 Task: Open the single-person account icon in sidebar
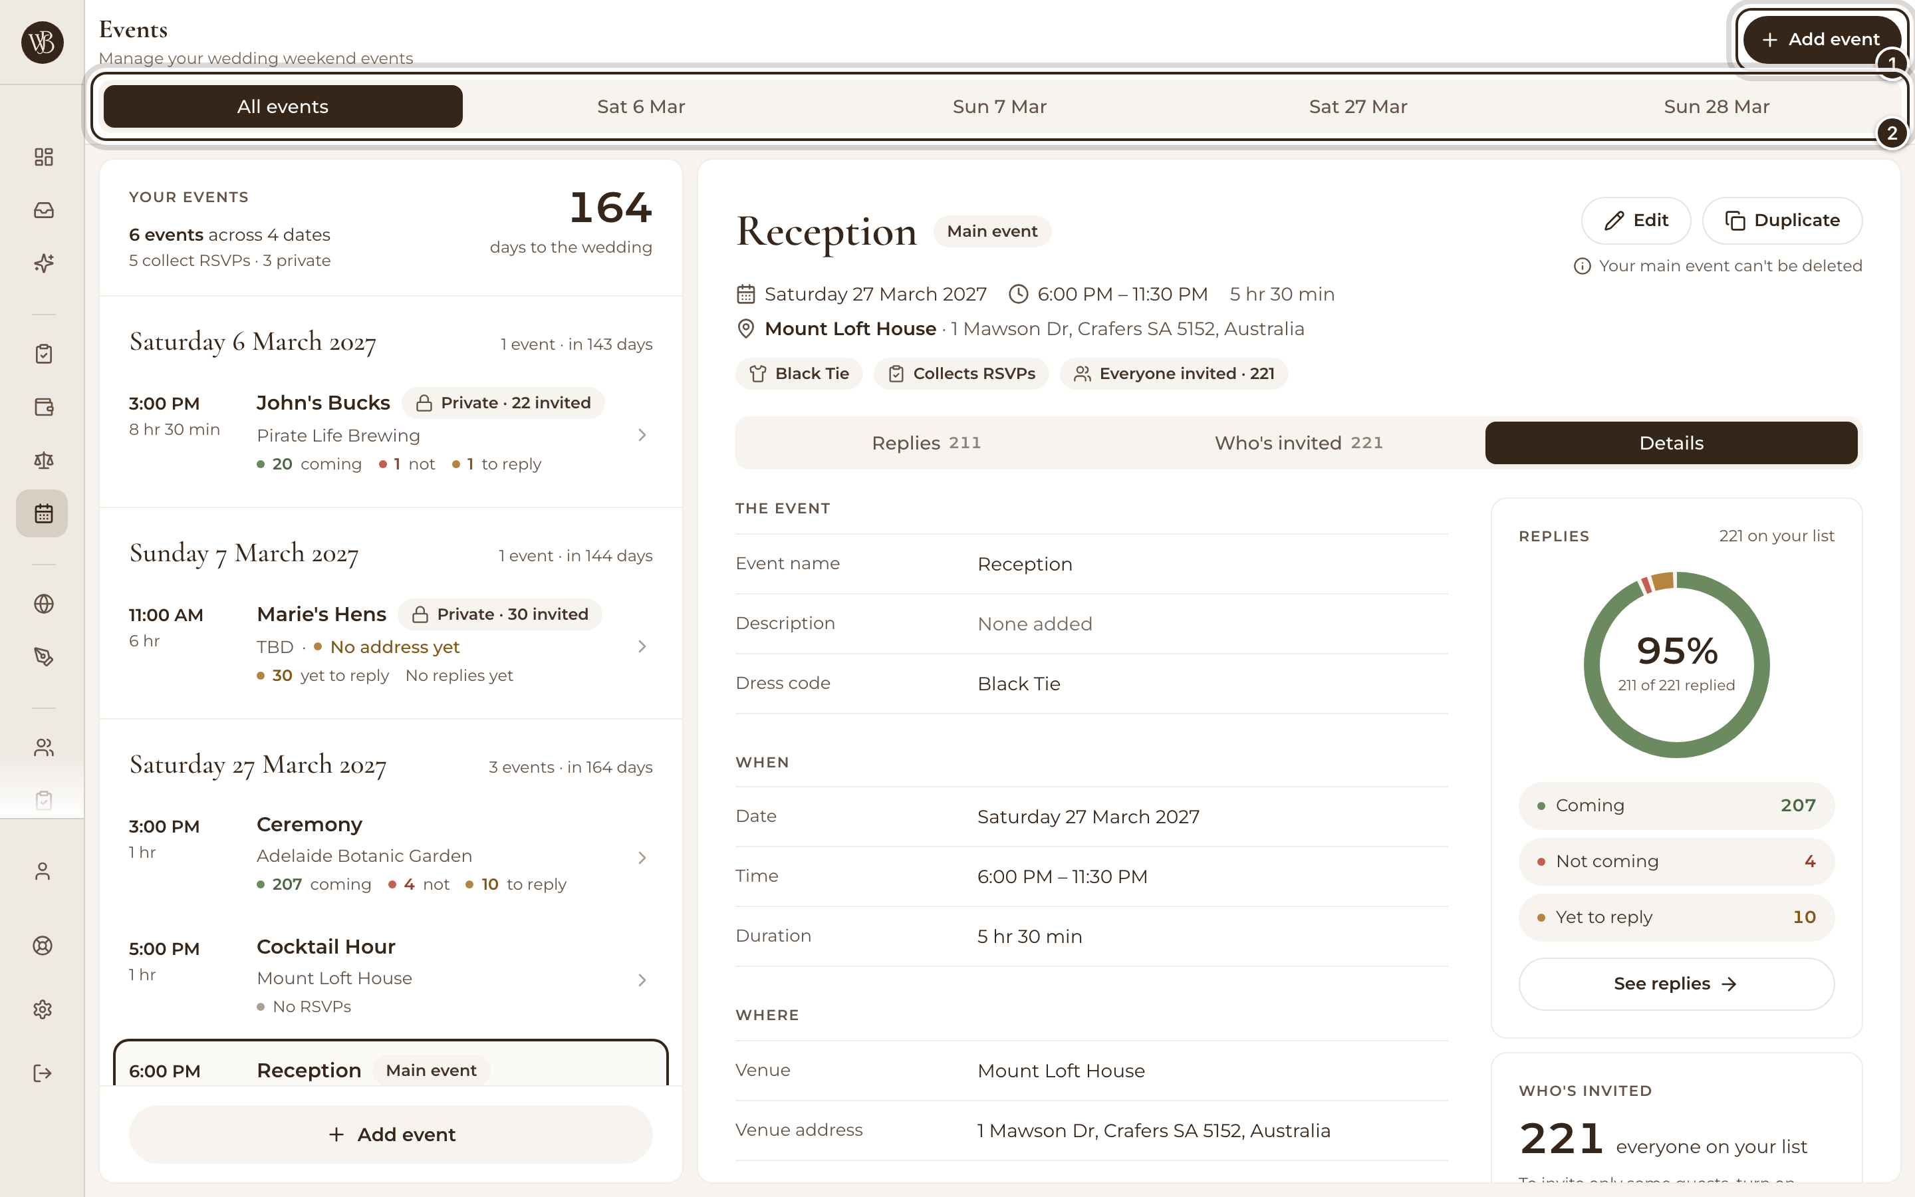click(43, 872)
